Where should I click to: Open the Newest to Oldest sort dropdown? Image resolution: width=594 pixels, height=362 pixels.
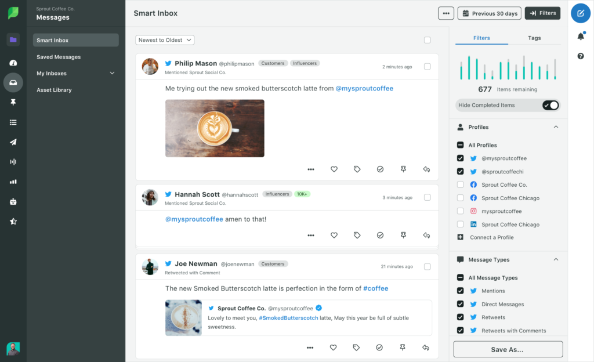pyautogui.click(x=164, y=39)
